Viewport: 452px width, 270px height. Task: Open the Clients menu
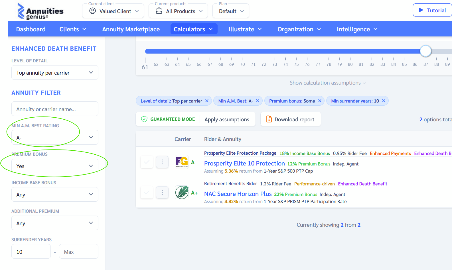click(x=73, y=29)
